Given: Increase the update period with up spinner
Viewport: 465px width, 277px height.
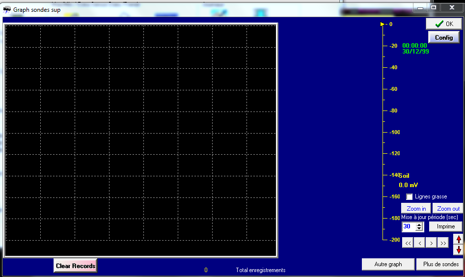Looking at the screenshot, I should [419, 225].
